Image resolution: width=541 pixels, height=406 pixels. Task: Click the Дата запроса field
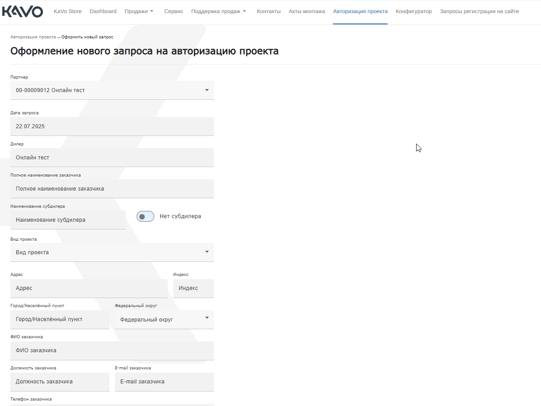112,126
